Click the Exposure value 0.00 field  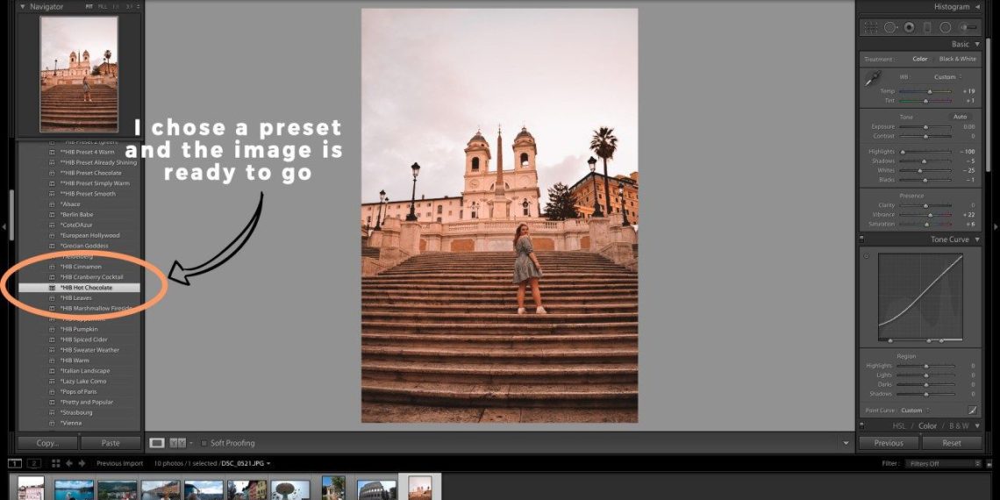(968, 127)
